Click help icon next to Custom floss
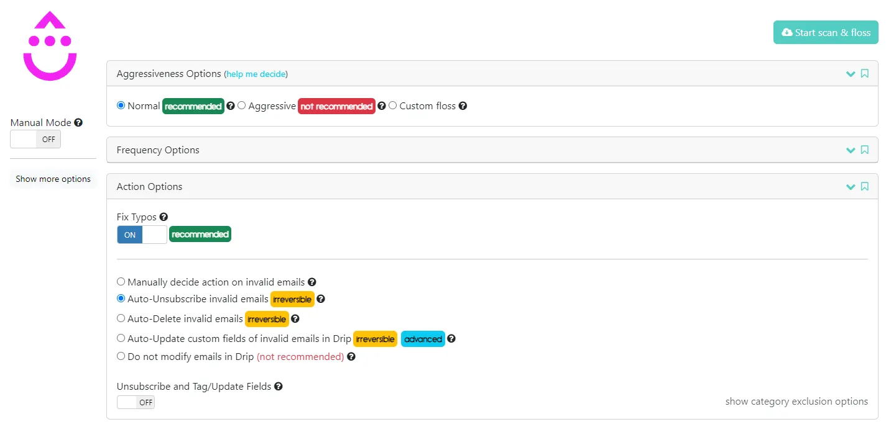 click(x=463, y=106)
